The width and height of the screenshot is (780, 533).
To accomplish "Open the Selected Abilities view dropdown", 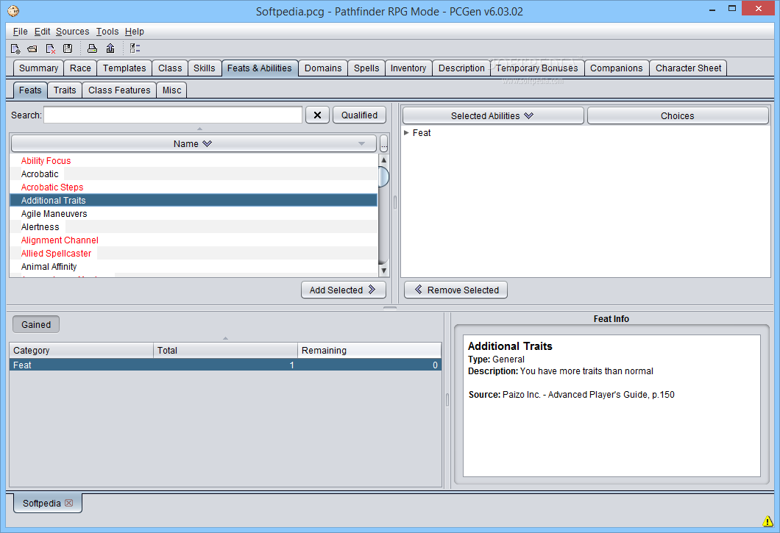I will tap(529, 115).
